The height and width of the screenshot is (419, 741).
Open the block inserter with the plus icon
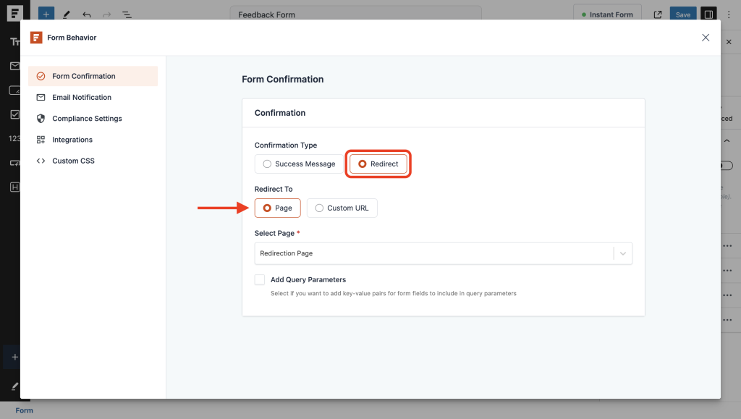[46, 14]
